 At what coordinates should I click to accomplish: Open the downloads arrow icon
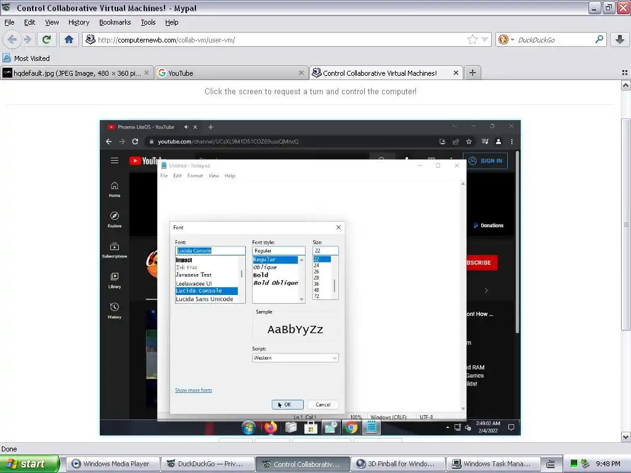pyautogui.click(x=620, y=39)
